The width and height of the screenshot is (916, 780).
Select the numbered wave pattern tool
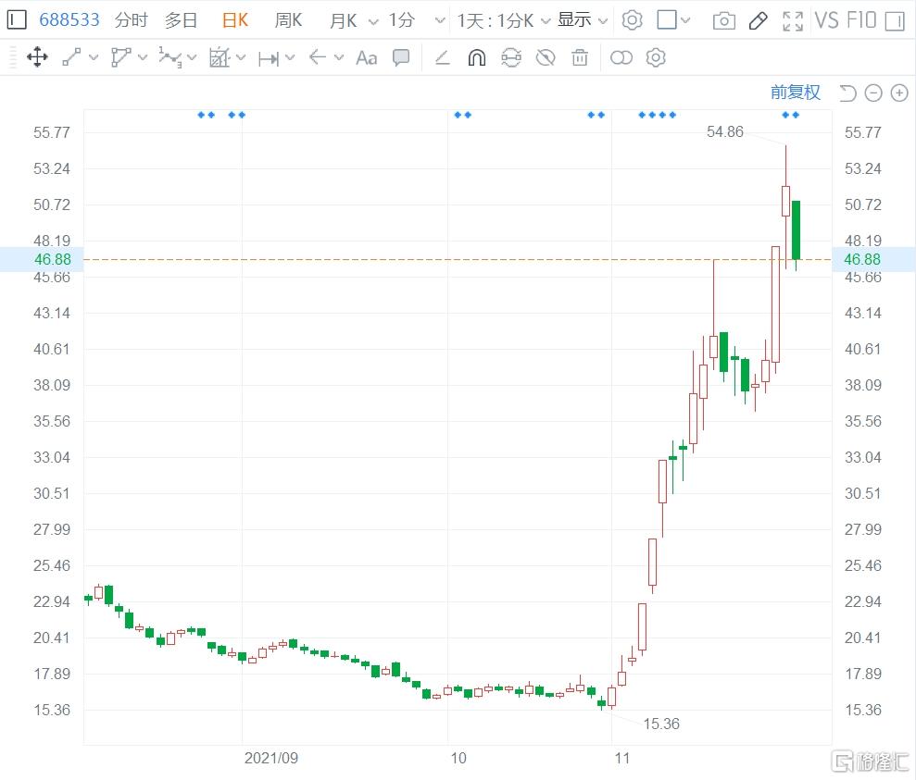click(x=170, y=57)
